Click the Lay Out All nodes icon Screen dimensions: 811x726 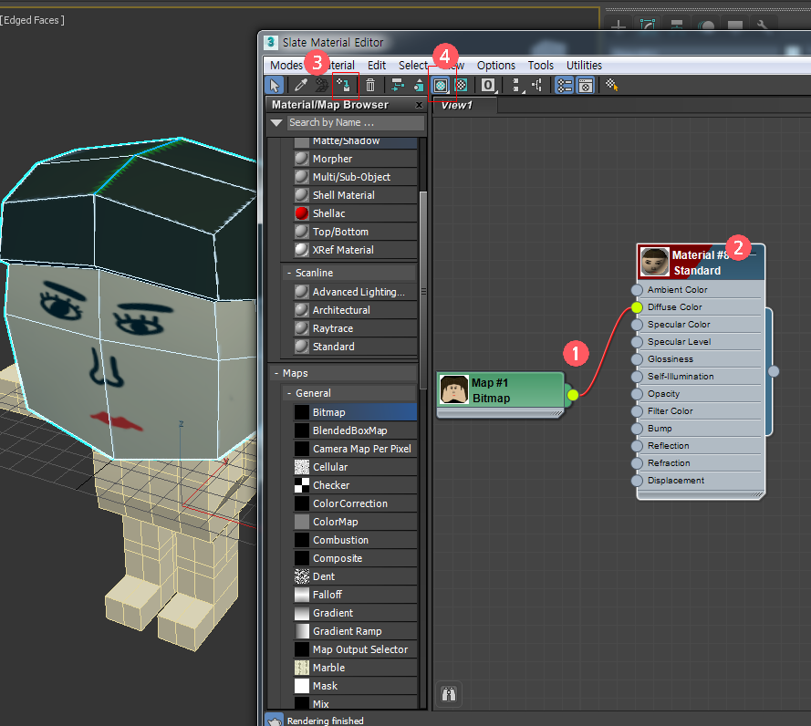click(x=516, y=85)
